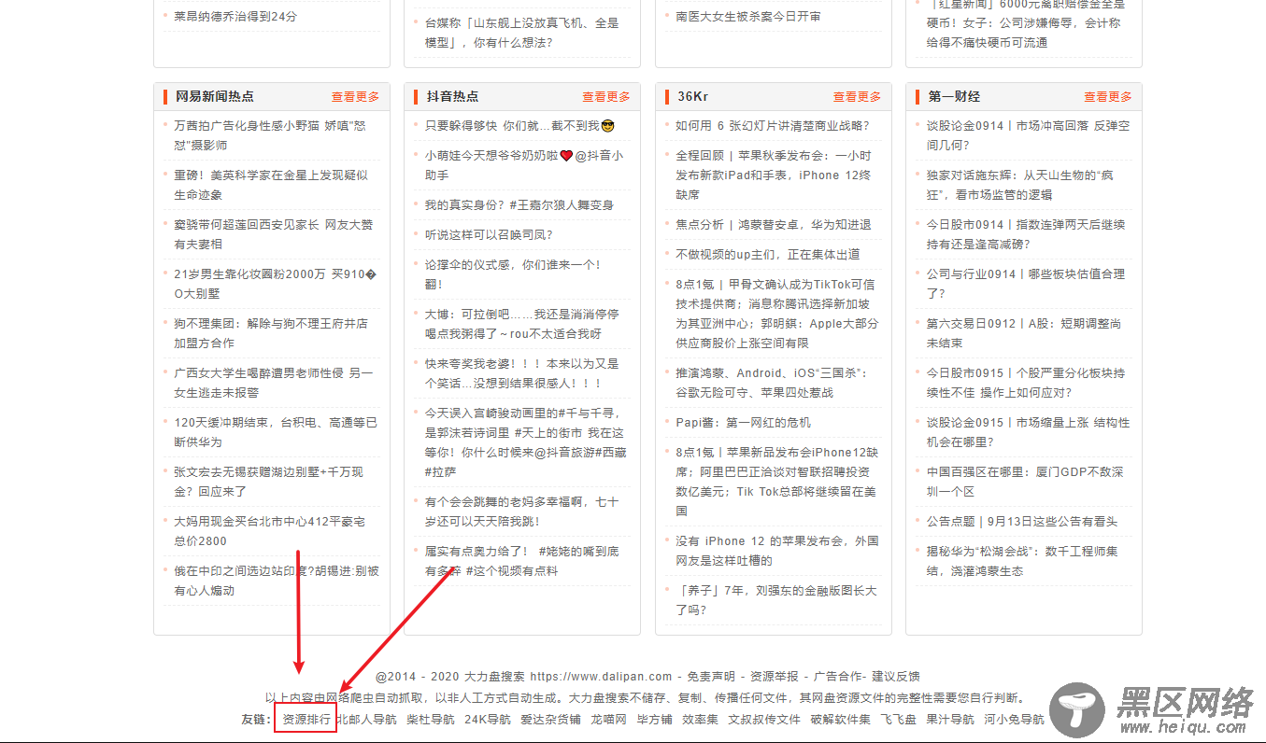The image size is (1266, 743).
Task: Open Douyin item 快来夸奖我老婆！！！
Action: (521, 373)
